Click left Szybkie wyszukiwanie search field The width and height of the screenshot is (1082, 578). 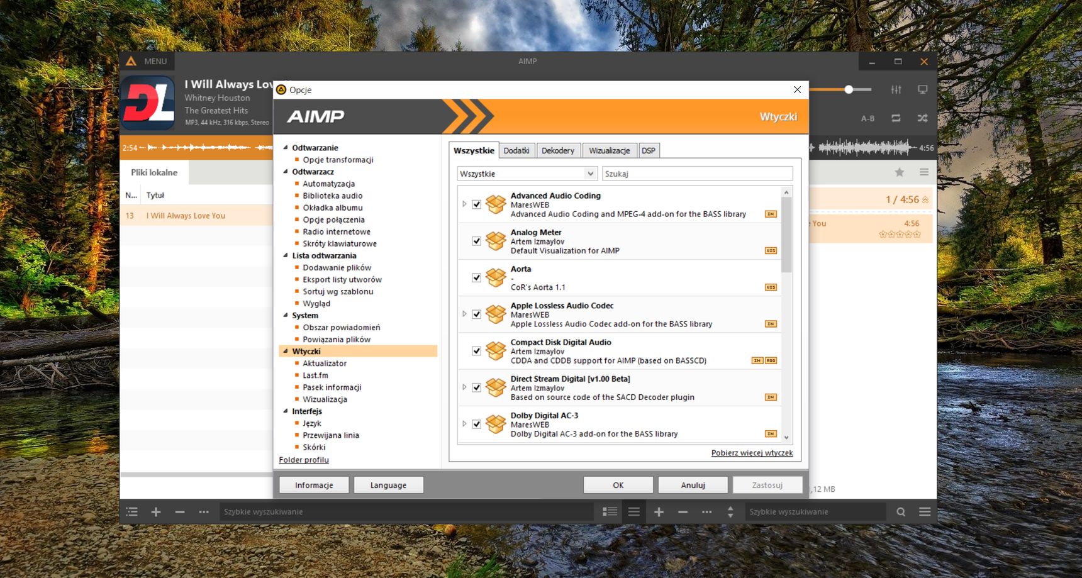(x=405, y=512)
